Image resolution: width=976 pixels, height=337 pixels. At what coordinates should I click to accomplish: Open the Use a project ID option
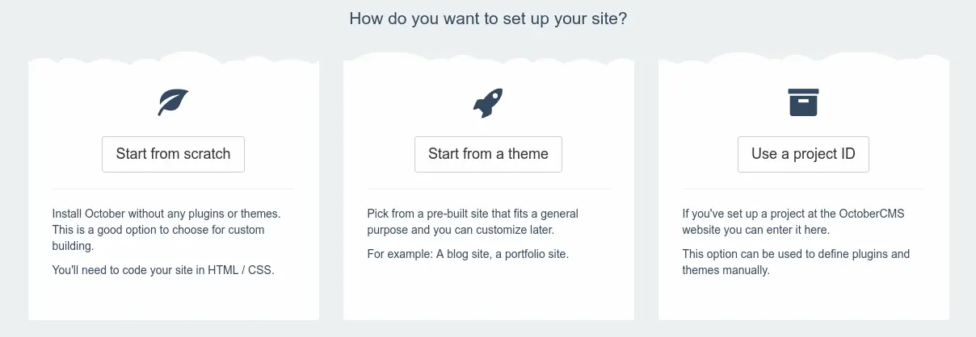tap(803, 154)
